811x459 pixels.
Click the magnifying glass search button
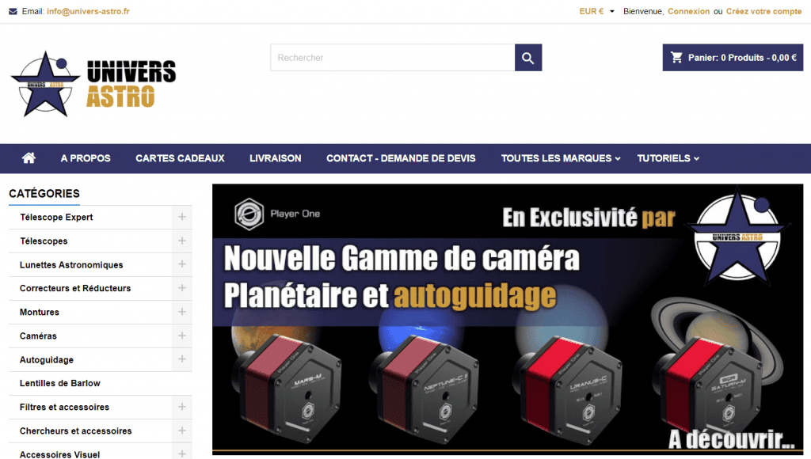click(528, 57)
